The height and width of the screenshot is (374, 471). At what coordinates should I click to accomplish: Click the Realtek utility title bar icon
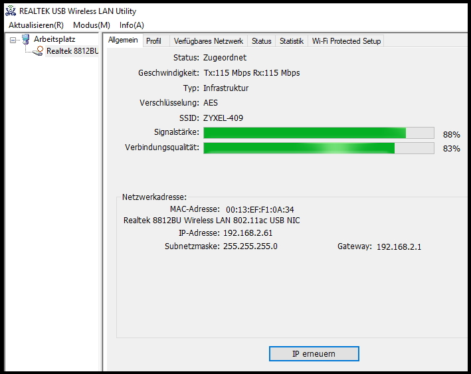pos(11,11)
